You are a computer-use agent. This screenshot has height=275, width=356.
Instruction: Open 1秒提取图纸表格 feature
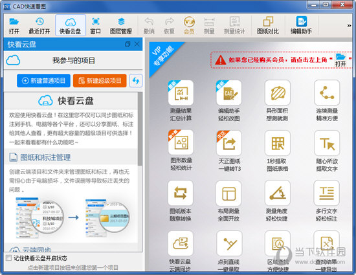277,151
